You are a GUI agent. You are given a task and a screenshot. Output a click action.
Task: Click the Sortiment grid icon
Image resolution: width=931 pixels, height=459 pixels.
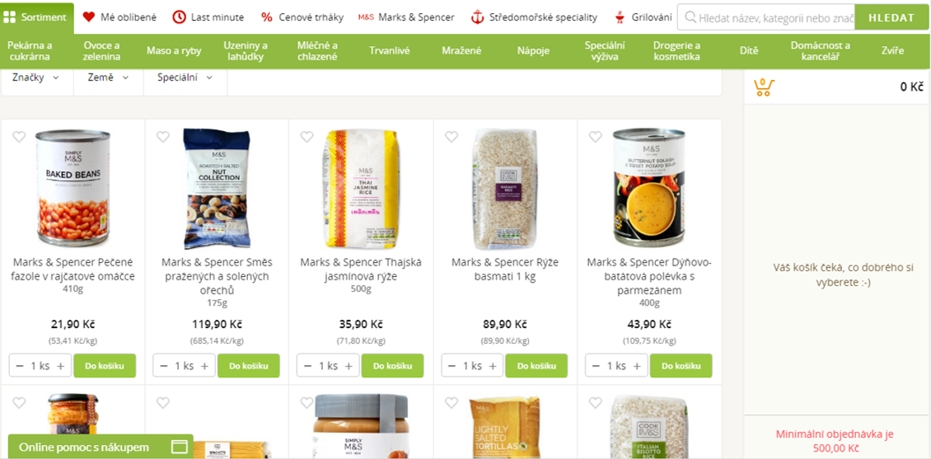coord(9,17)
